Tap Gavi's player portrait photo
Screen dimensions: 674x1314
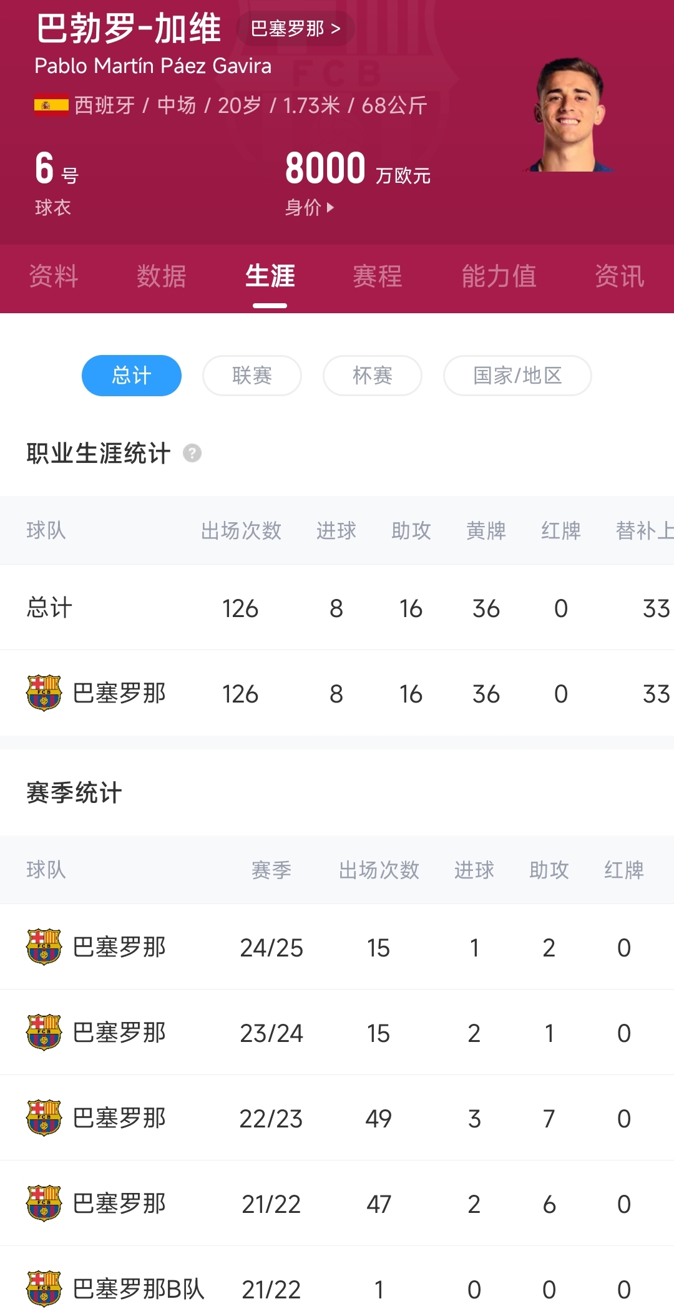click(x=570, y=115)
